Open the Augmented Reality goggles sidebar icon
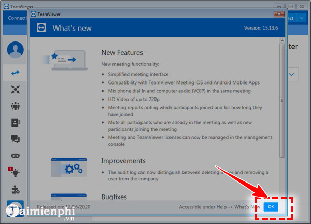This screenshot has height=224, width=311. (x=15, y=156)
